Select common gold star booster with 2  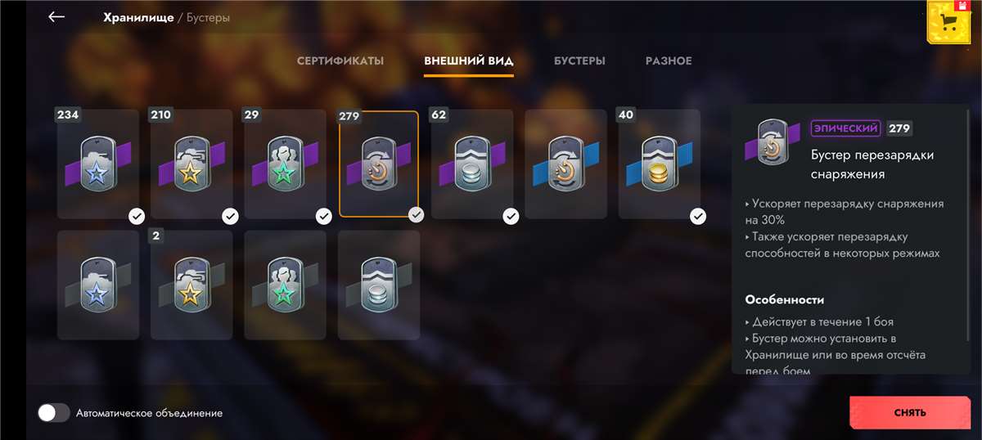[191, 285]
